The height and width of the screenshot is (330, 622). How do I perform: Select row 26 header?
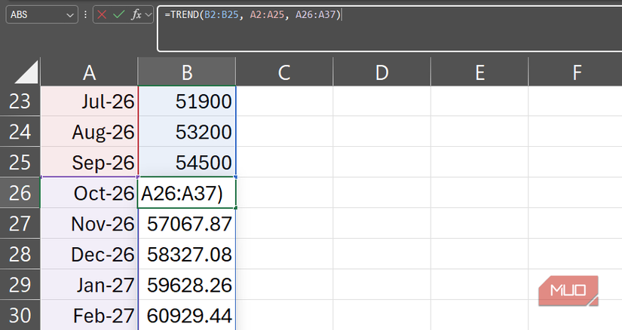20,193
